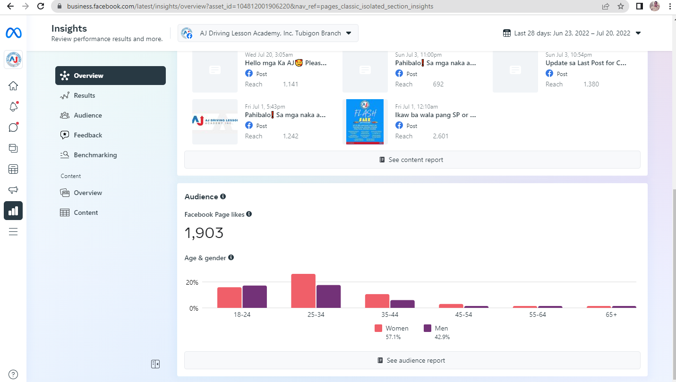
Task: Open the AJ page profile avatar
Action: click(x=13, y=59)
